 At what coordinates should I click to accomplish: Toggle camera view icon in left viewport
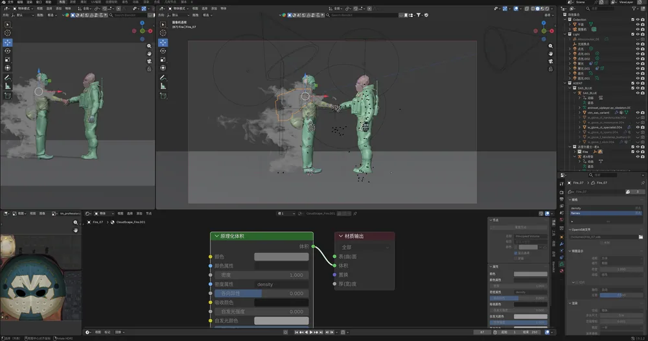(149, 61)
